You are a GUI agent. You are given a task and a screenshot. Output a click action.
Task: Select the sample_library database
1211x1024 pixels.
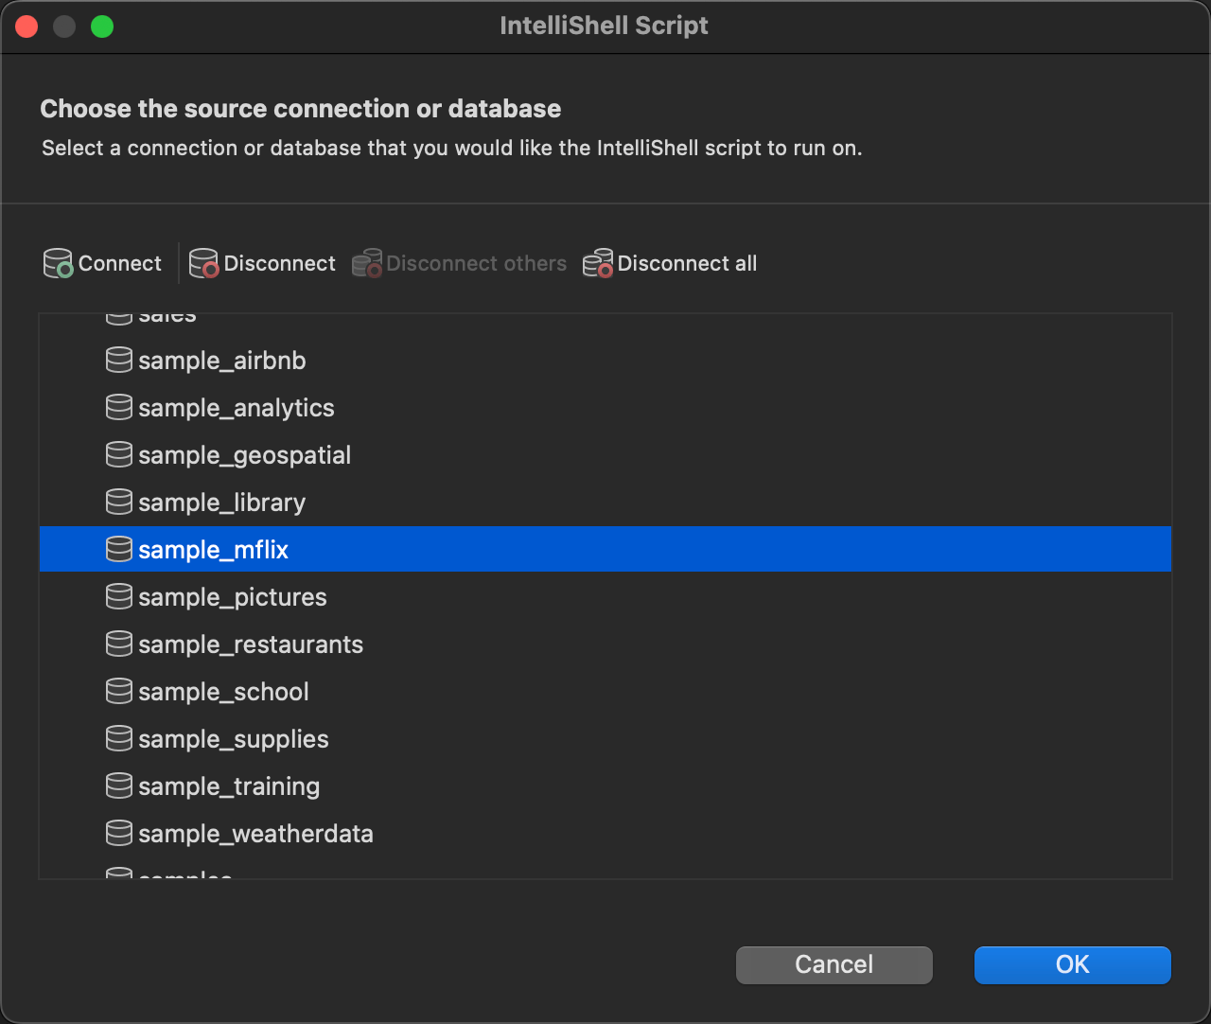[221, 502]
